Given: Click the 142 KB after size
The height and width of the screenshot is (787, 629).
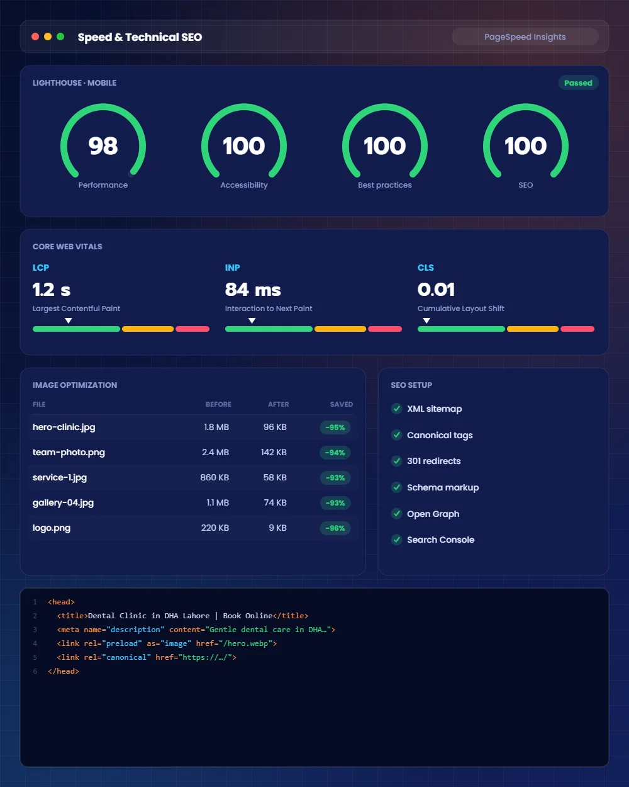Looking at the screenshot, I should [x=274, y=452].
